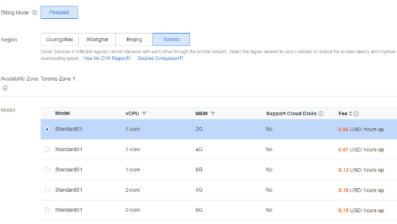
Task: Click the 8G cell in the 1-core row
Action: pos(199,169)
